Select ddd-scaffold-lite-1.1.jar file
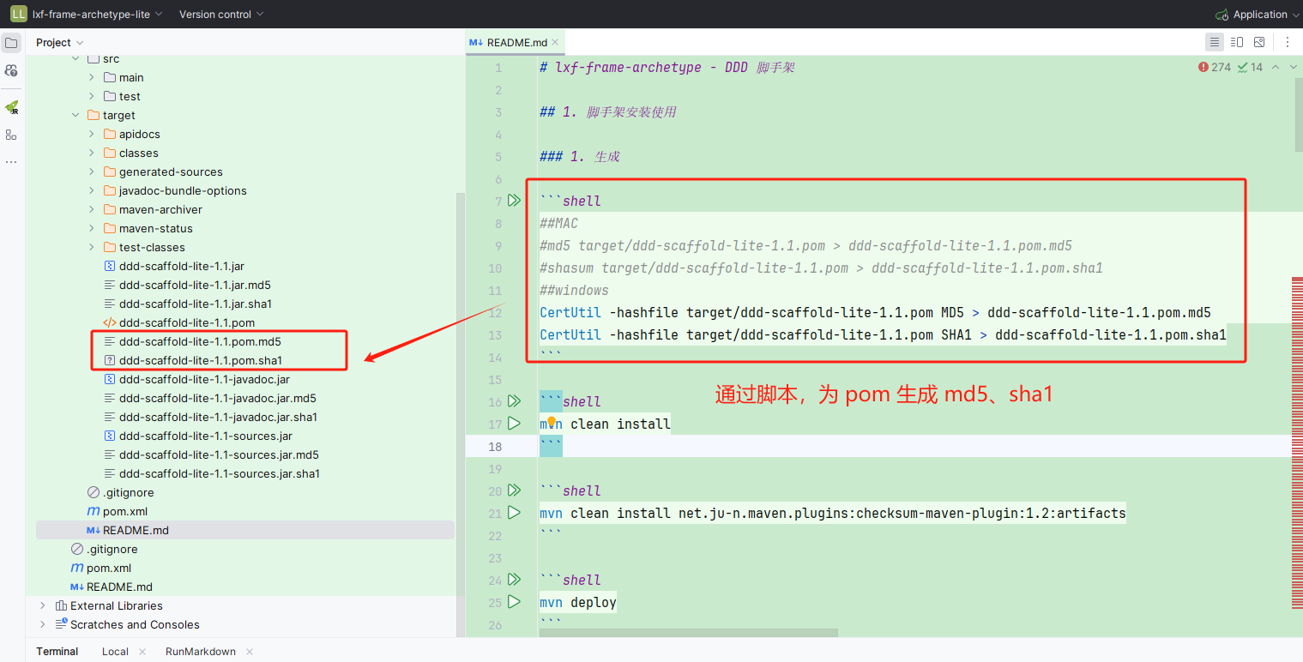1303x662 pixels. click(x=173, y=266)
